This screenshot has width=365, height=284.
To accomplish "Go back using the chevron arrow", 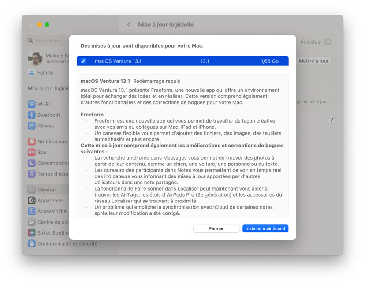I will [129, 25].
